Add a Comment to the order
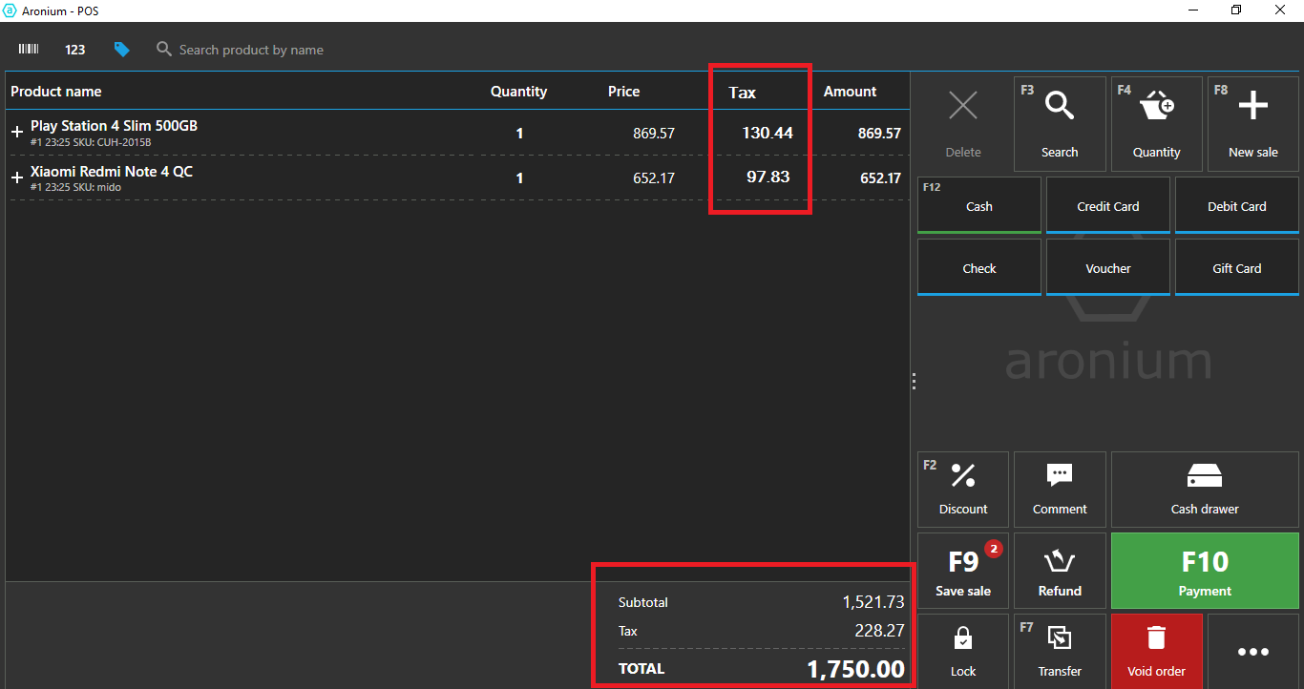The height and width of the screenshot is (689, 1304). pos(1060,490)
